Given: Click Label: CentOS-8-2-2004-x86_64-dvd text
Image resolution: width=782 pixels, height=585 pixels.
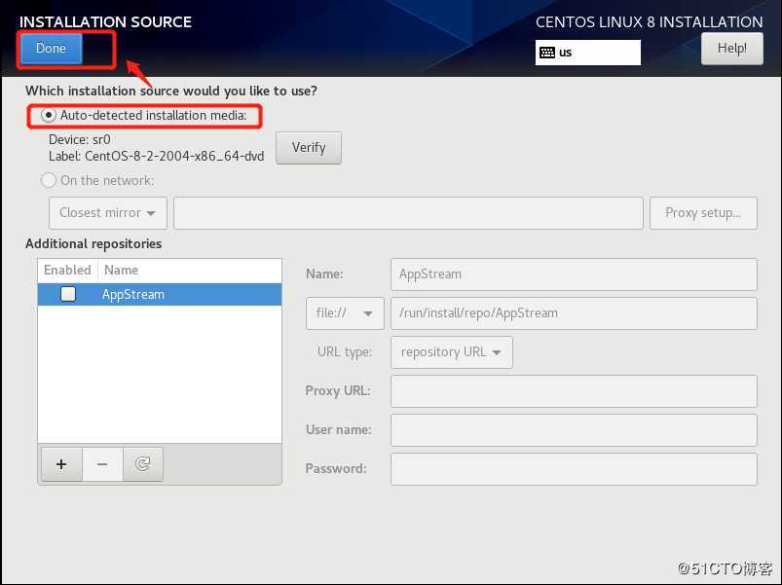Looking at the screenshot, I should click(x=156, y=157).
